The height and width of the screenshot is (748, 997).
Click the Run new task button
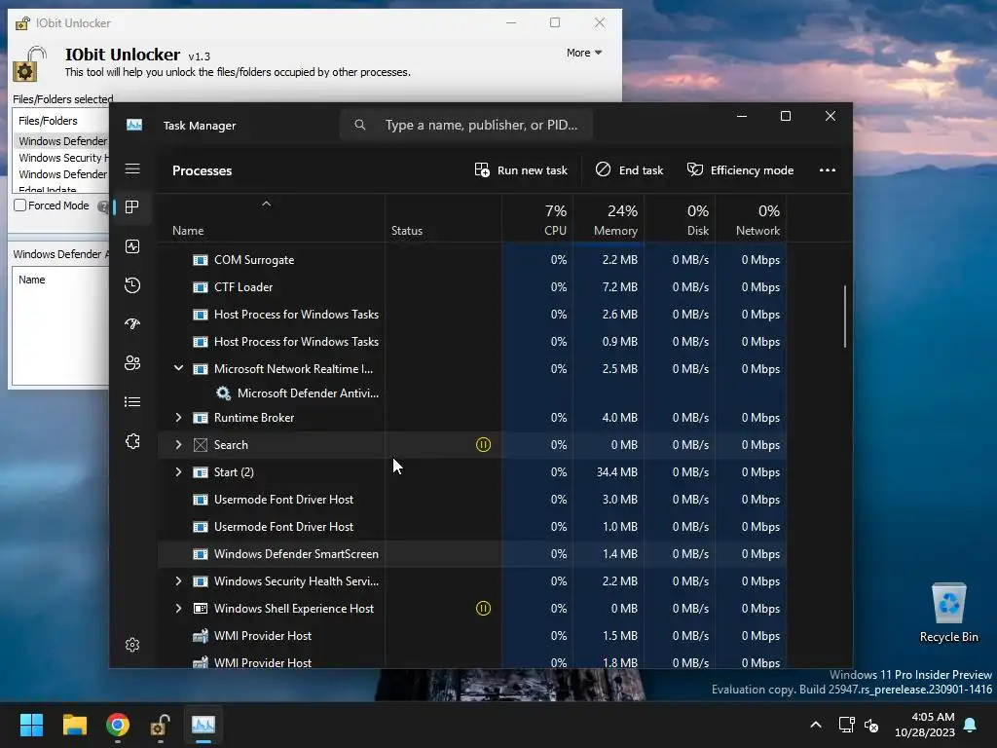[x=521, y=169]
